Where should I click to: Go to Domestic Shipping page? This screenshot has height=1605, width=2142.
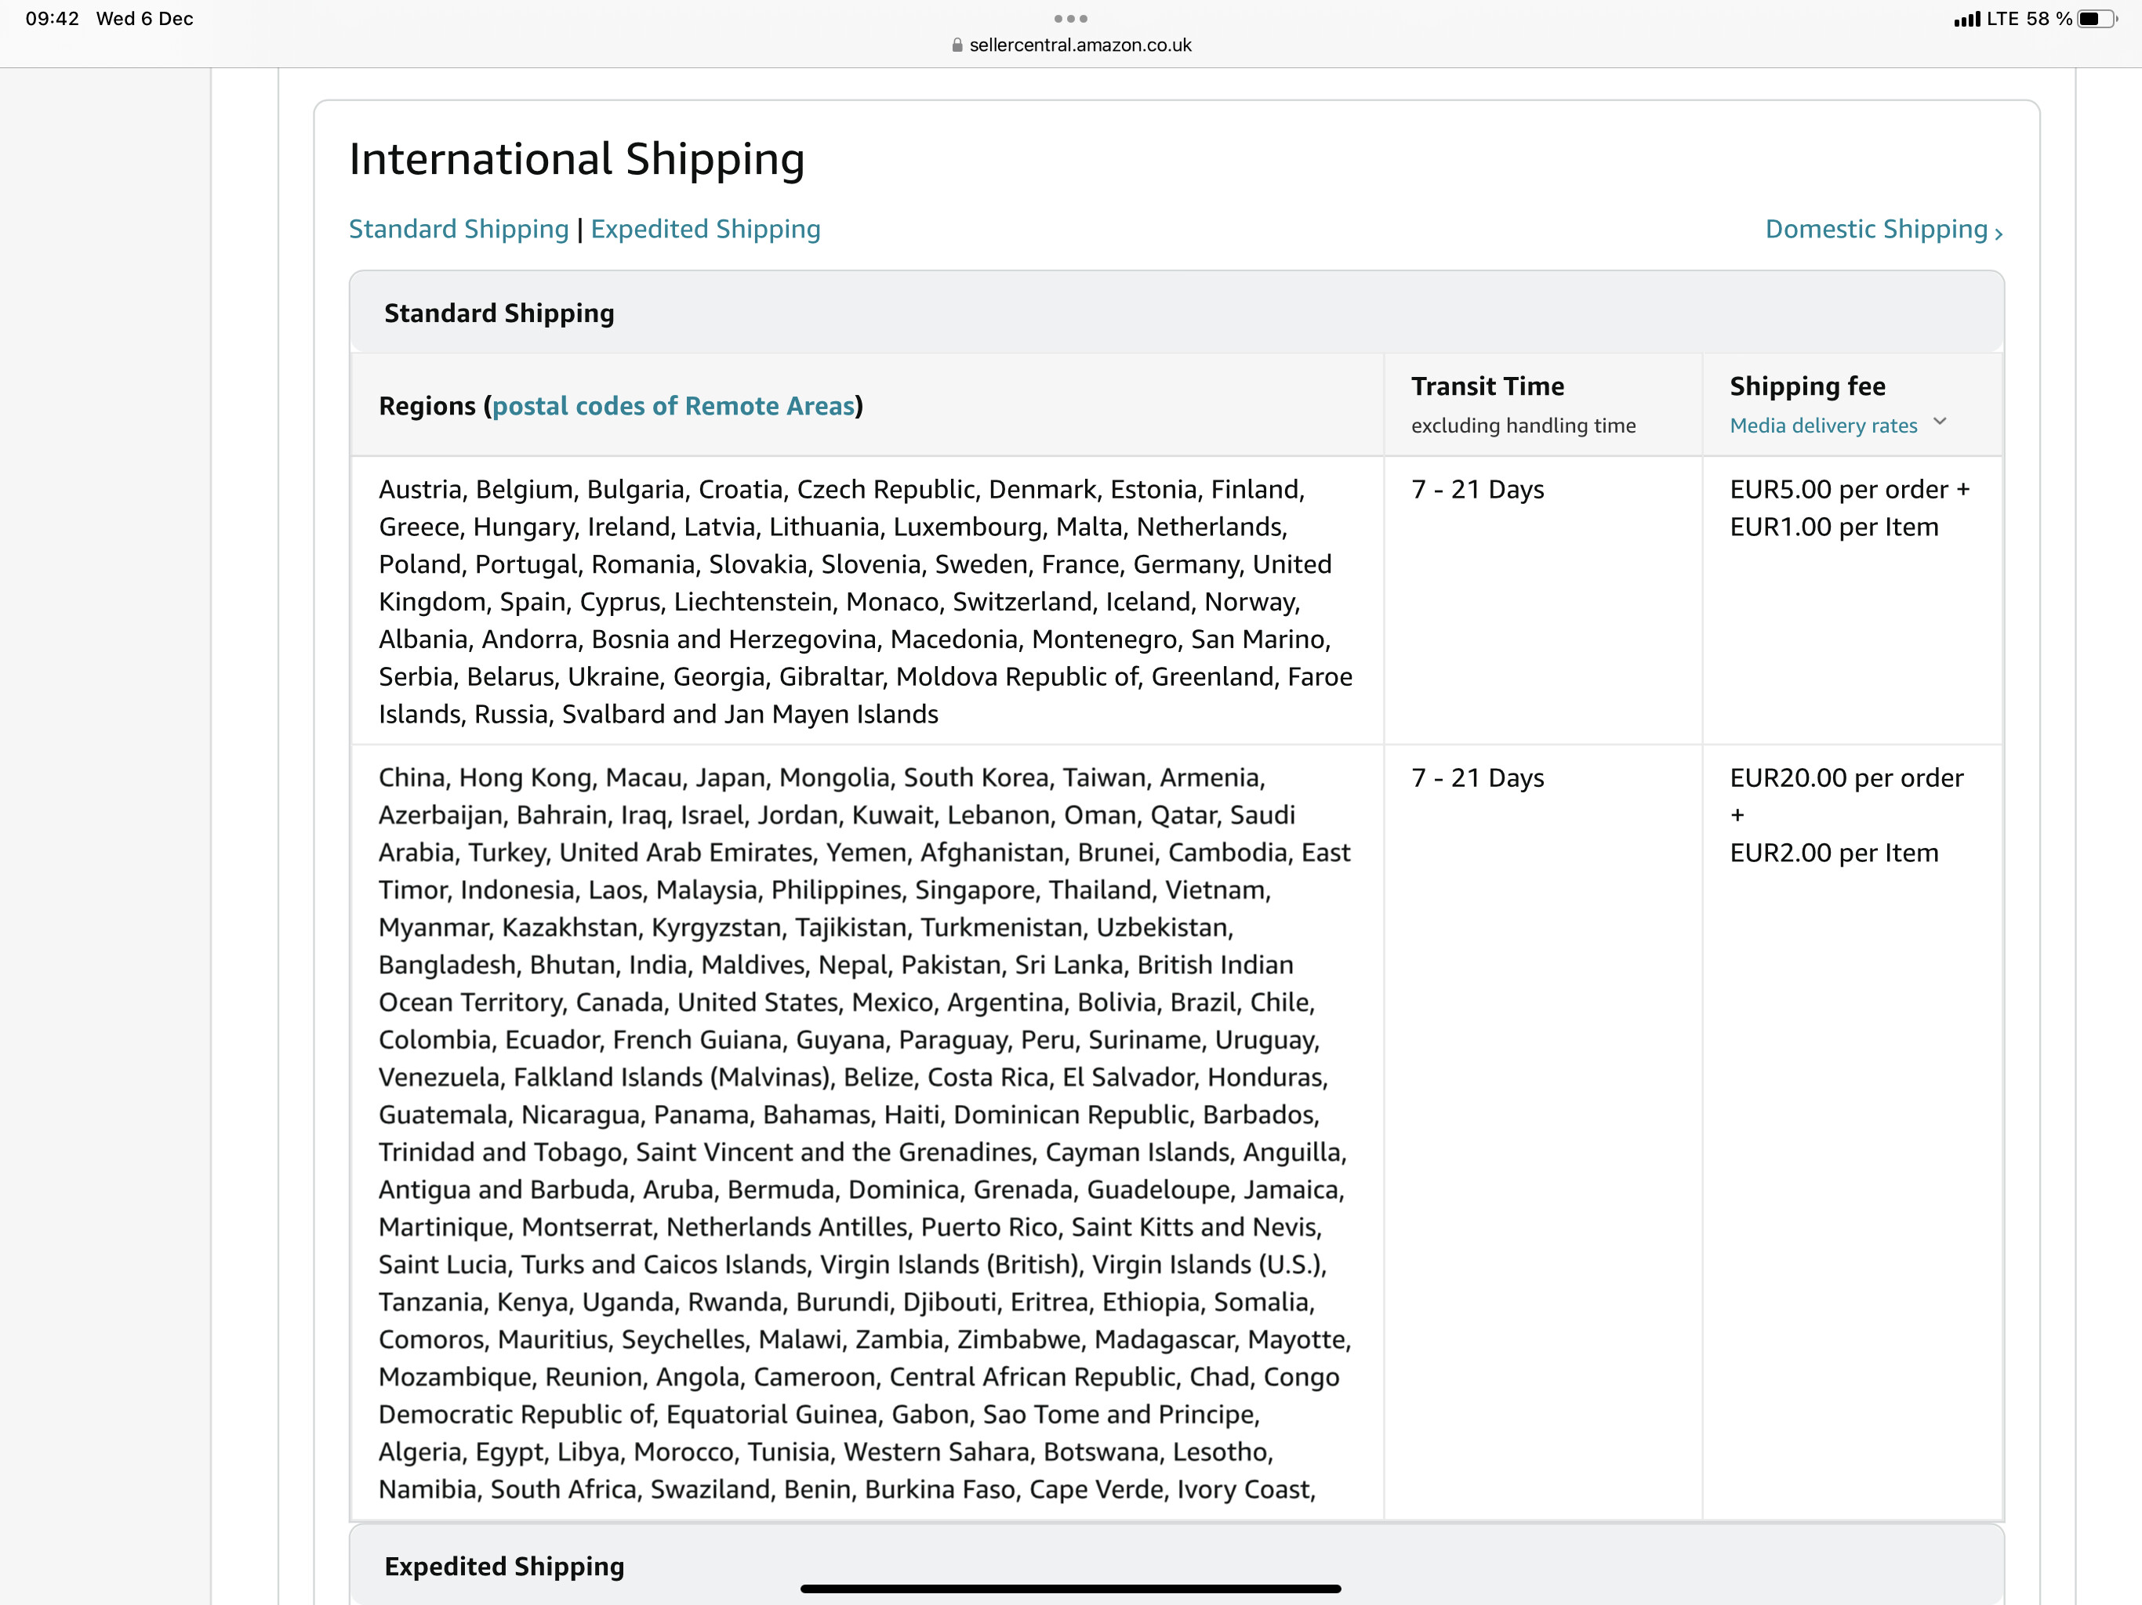(1882, 230)
